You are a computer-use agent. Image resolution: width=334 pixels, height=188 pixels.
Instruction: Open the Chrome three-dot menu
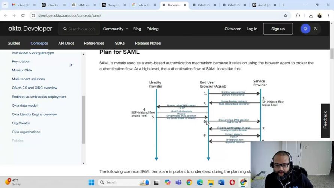328,15
